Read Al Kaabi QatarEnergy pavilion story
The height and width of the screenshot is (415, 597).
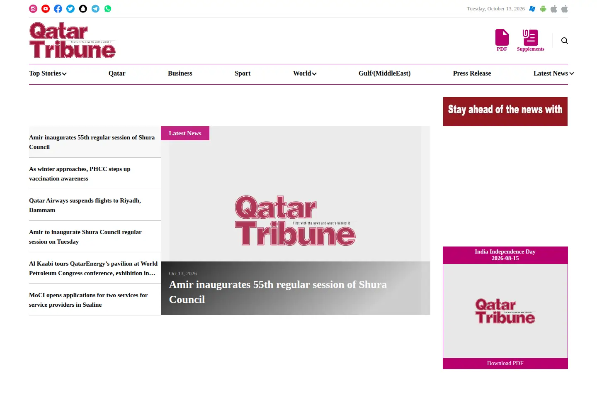coord(93,269)
